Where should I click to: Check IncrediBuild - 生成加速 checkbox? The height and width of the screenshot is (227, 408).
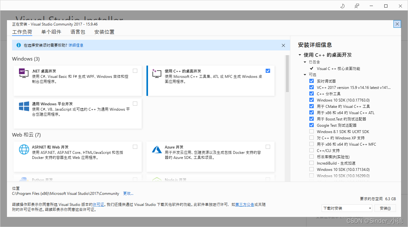[312, 163]
